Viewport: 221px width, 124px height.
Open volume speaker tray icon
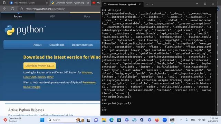pos(204,120)
